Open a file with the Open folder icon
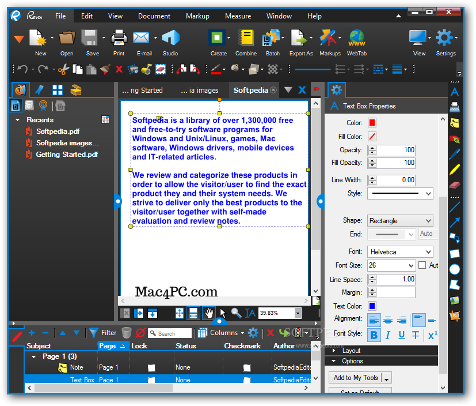 67,37
